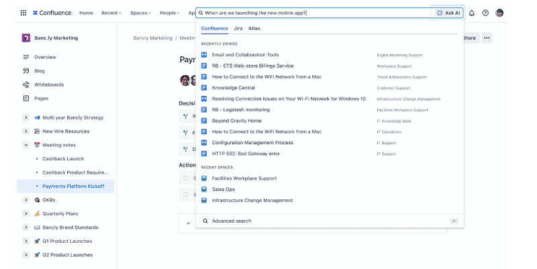Click the Meeting notes calendar icon
The image size is (537, 269).
pyautogui.click(x=37, y=145)
